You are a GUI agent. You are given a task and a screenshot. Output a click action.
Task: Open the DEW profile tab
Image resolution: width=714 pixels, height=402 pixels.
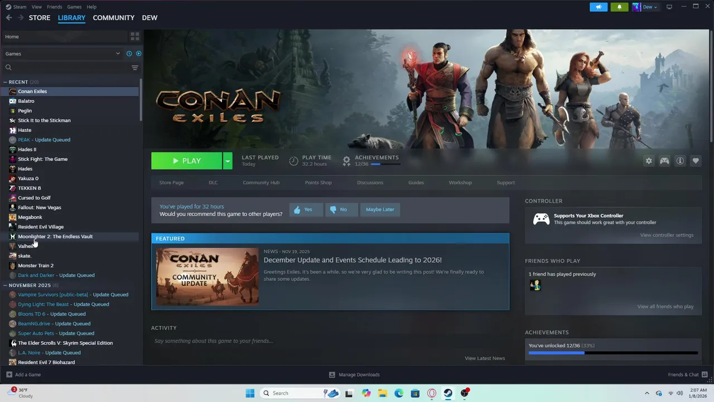149,18
